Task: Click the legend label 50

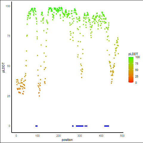Action: tap(137, 70)
